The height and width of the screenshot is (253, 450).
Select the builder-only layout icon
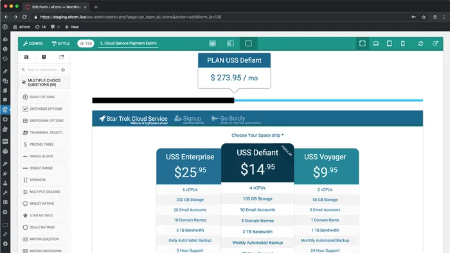click(x=212, y=43)
